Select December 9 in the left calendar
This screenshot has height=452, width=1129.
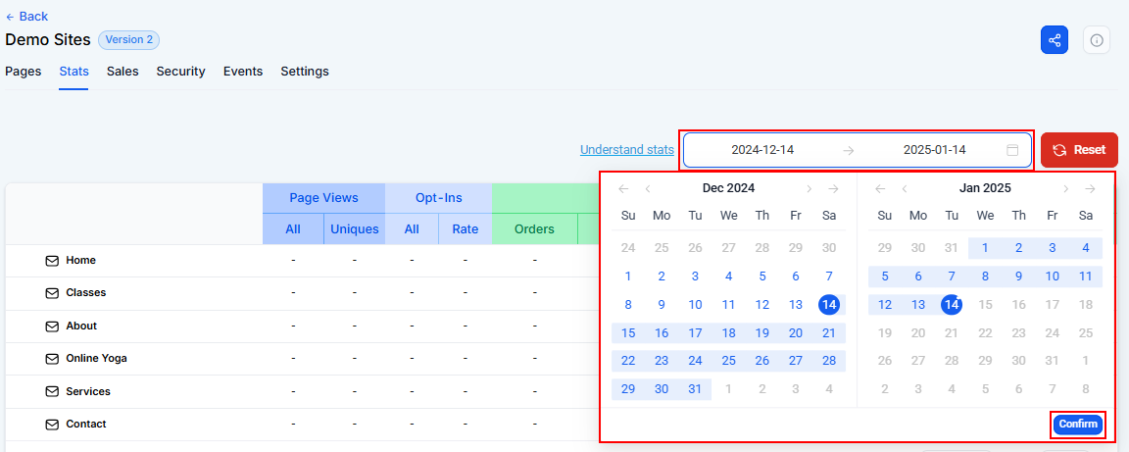(662, 305)
